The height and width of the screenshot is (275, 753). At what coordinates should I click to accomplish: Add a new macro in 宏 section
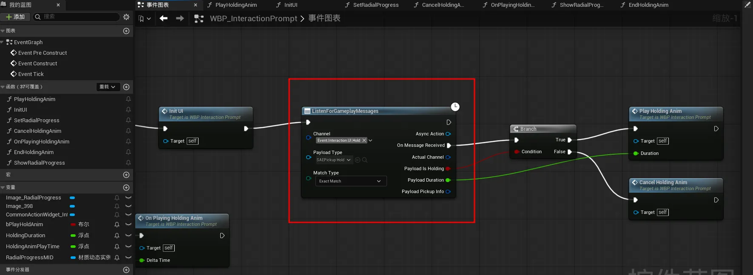coord(126,175)
